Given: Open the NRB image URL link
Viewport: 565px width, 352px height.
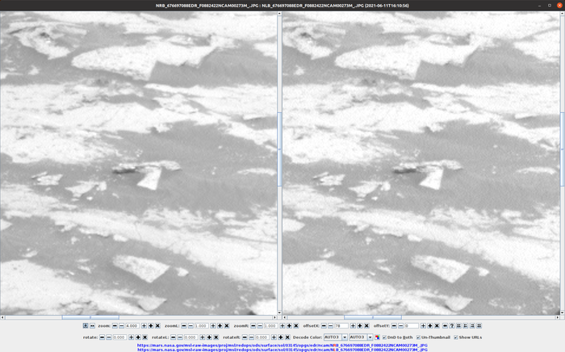Looking at the screenshot, I should [282, 345].
